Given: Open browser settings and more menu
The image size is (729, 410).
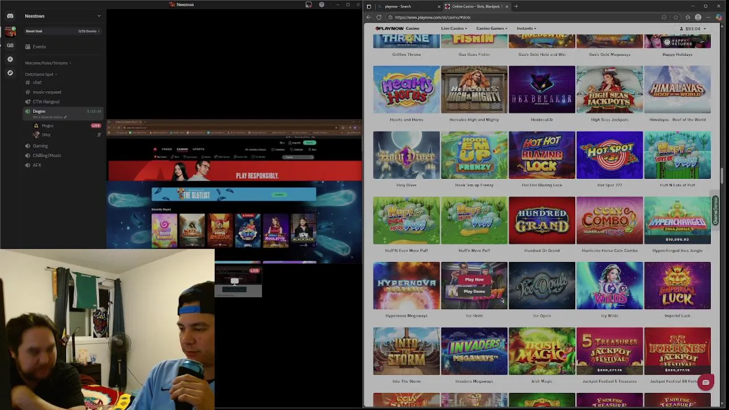Looking at the screenshot, I should (x=709, y=17).
